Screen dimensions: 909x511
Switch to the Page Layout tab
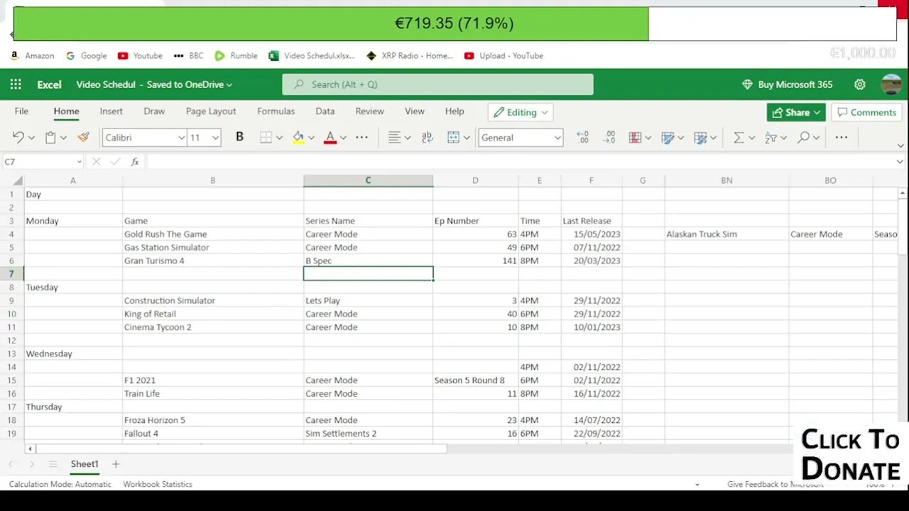(211, 111)
